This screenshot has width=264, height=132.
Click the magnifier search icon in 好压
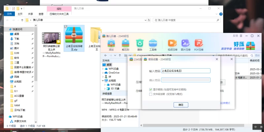click(252, 55)
